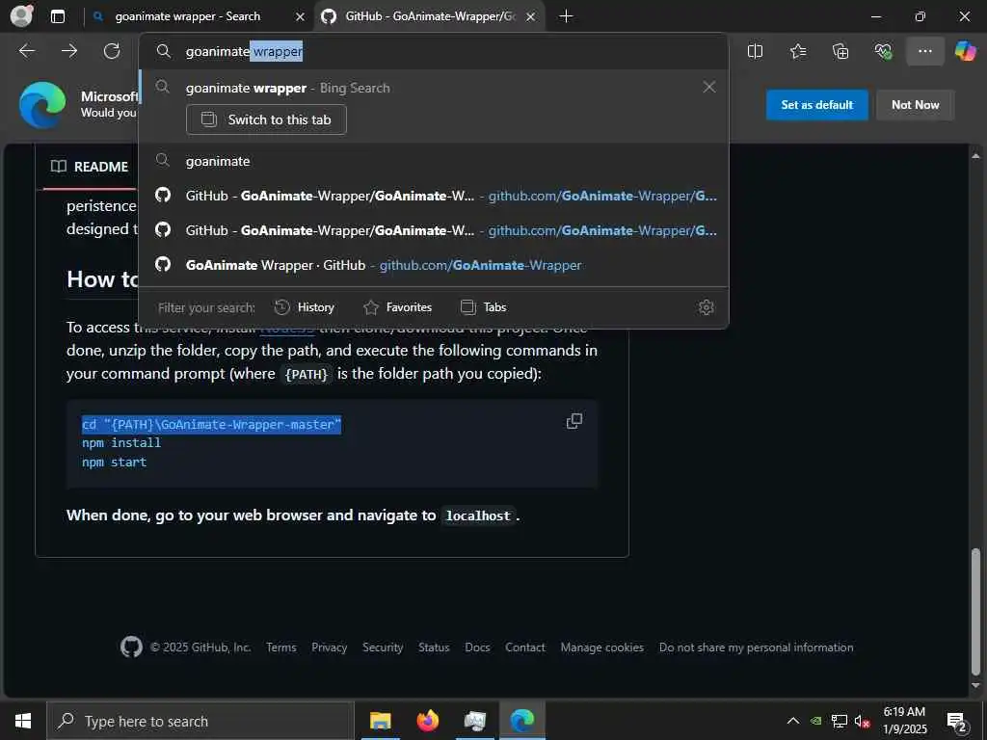This screenshot has width=987, height=740.
Task: Open the Edge profile avatar
Action: click(22, 15)
